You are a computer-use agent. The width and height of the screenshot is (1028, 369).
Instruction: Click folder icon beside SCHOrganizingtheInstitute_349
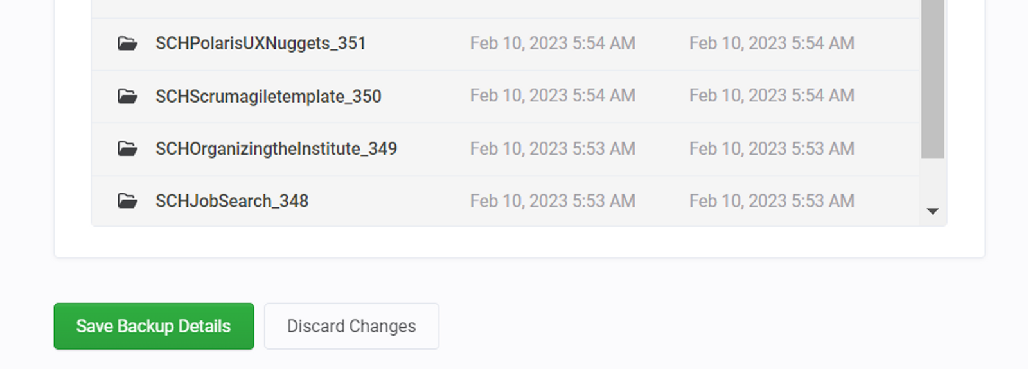coord(127,149)
